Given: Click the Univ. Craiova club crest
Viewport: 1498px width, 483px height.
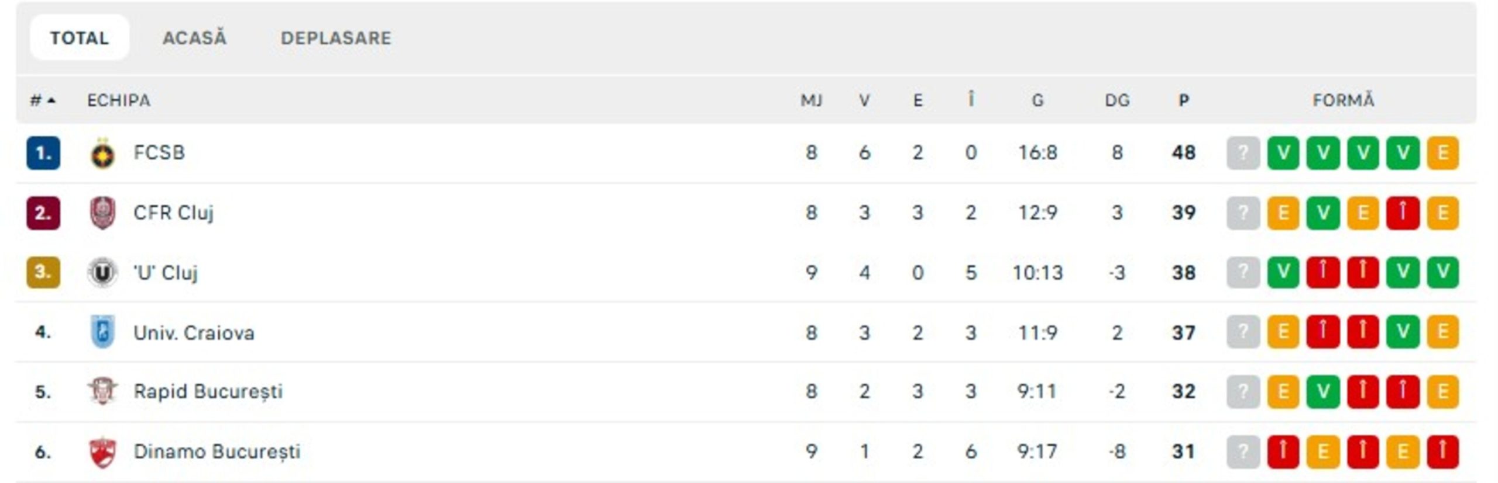Looking at the screenshot, I should coord(102,332).
